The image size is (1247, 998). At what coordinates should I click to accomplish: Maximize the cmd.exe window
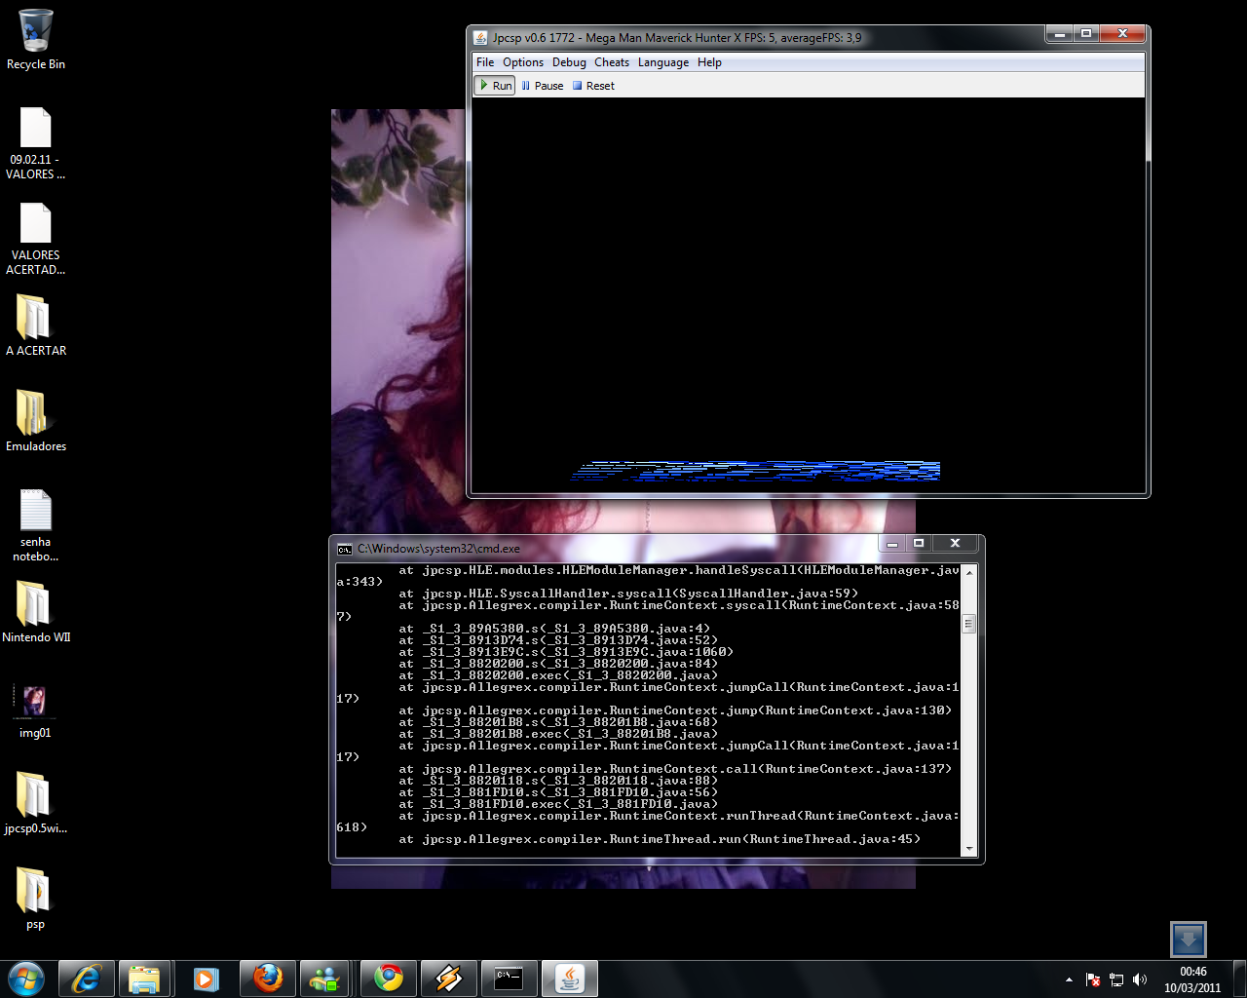click(919, 544)
